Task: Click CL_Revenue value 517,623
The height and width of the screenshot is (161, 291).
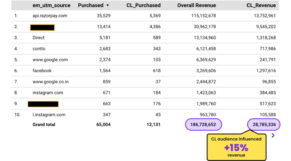Action: pos(268,104)
